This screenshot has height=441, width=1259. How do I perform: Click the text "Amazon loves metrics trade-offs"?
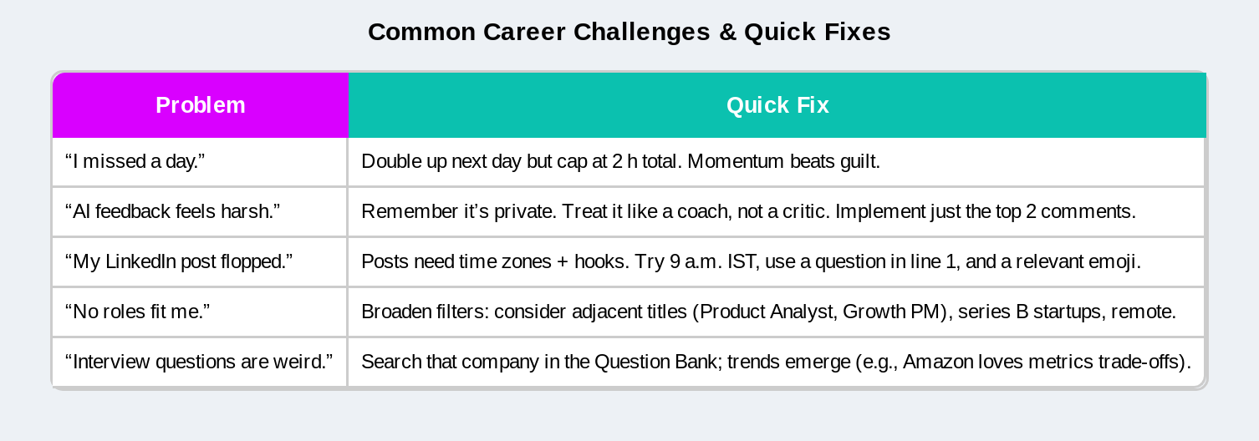tap(1044, 362)
